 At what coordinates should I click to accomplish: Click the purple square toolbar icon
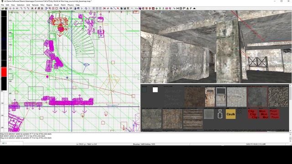pyautogui.click(x=140, y=8)
